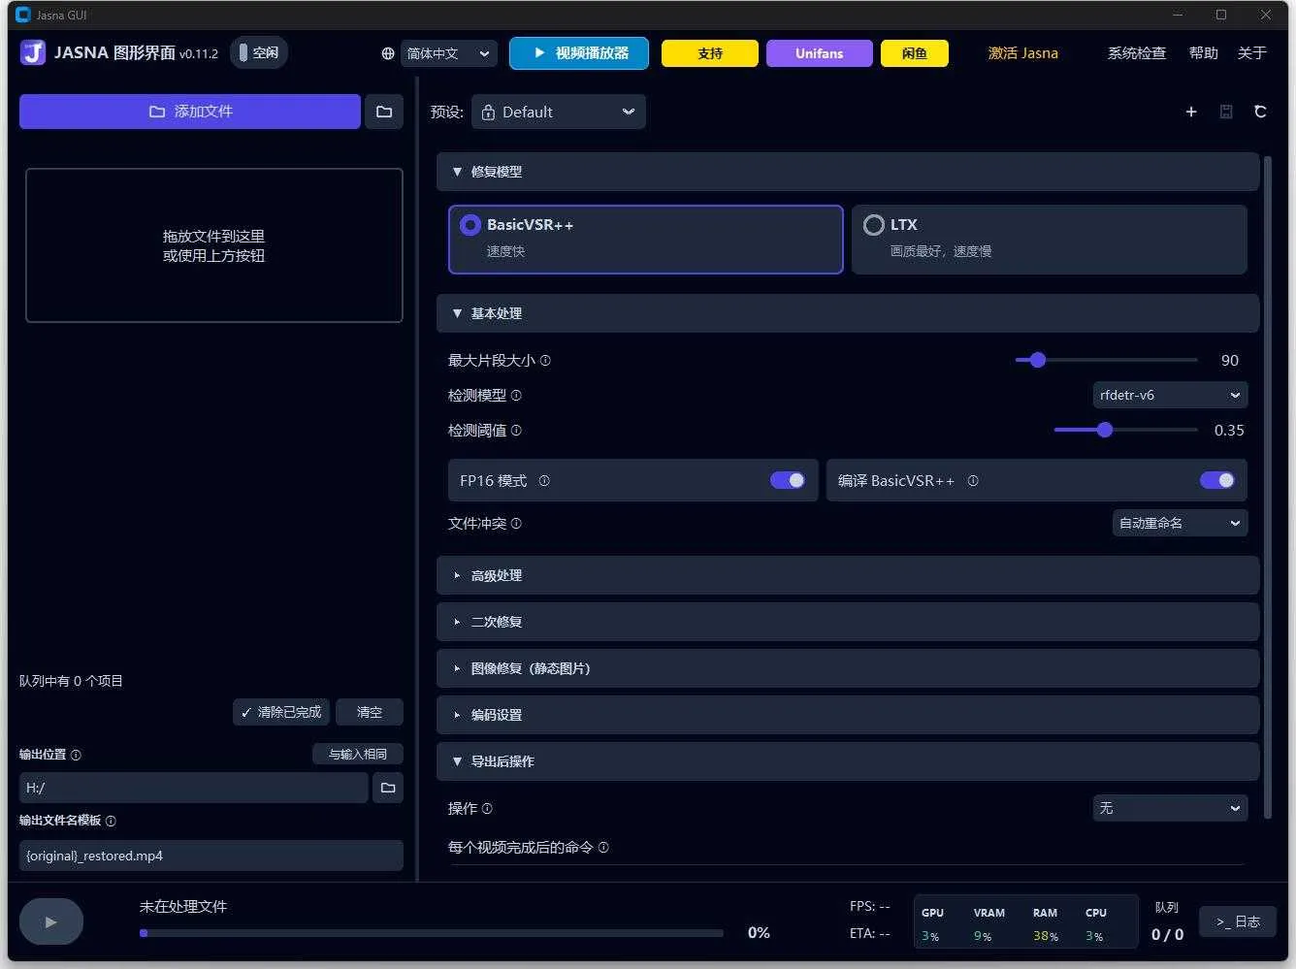Show info for 检测阈值

pos(516,431)
